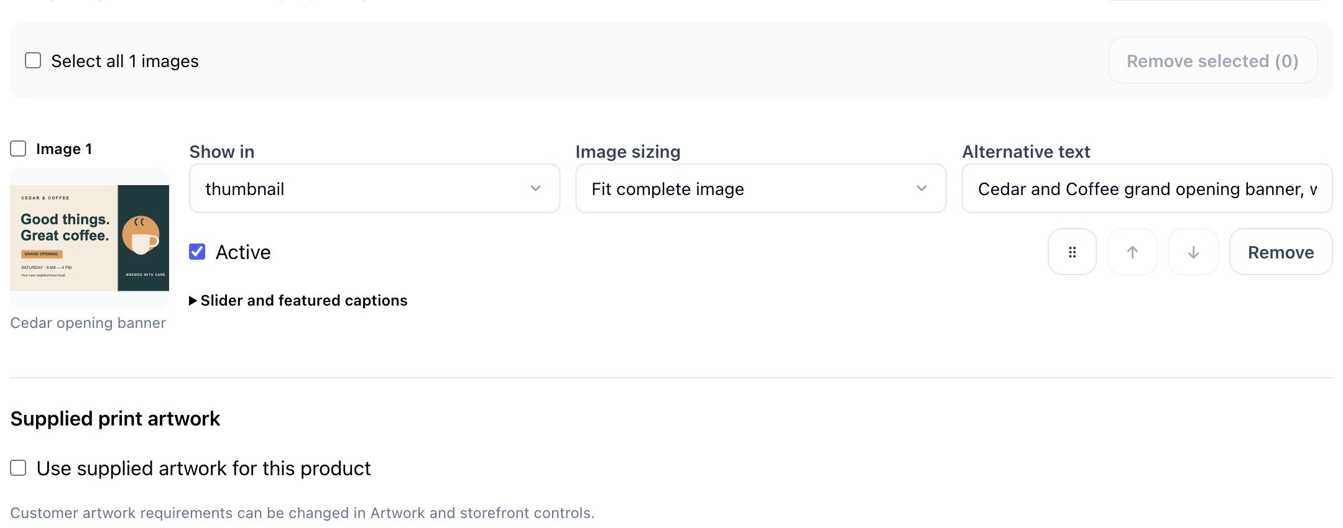Tick the Image 1 checkbox
The image size is (1343, 528).
[18, 148]
